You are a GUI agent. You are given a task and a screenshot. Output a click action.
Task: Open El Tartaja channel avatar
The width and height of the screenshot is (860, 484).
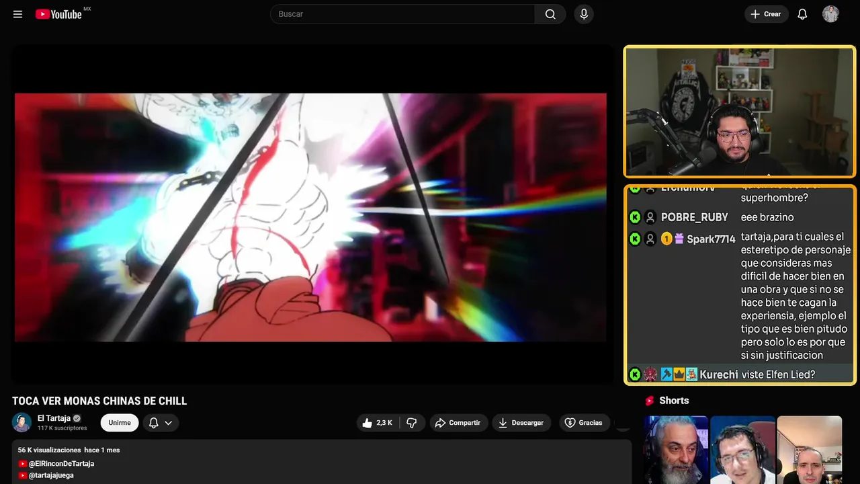tap(21, 422)
